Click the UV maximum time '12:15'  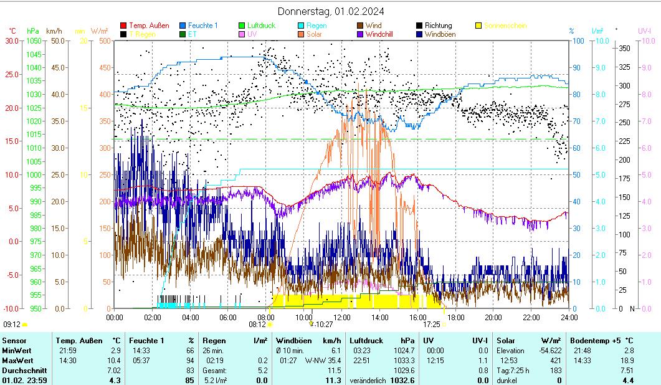tap(435, 361)
